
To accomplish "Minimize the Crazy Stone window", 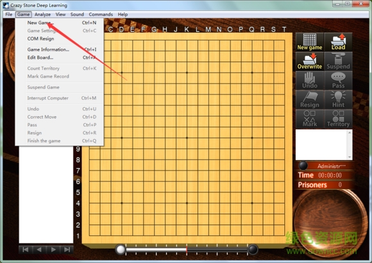I will coord(338,4).
